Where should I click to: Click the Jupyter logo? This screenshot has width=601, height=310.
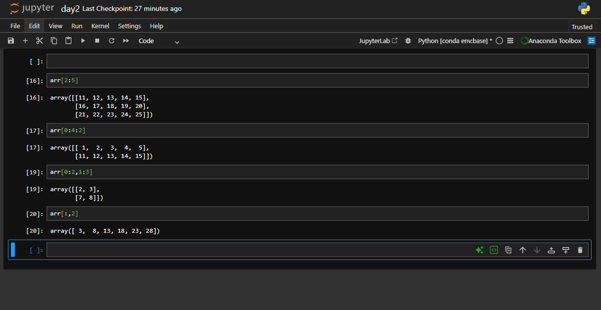click(x=32, y=8)
